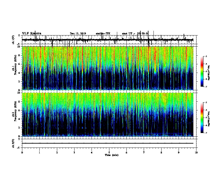This screenshot has width=221, height=171.
Task: Click the "5" tick on time axis
Action: tap(109, 153)
